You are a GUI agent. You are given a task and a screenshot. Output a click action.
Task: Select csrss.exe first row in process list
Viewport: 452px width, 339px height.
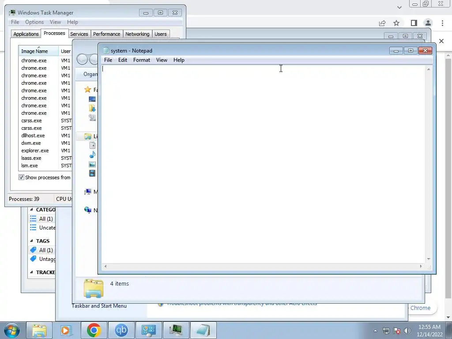click(x=45, y=121)
